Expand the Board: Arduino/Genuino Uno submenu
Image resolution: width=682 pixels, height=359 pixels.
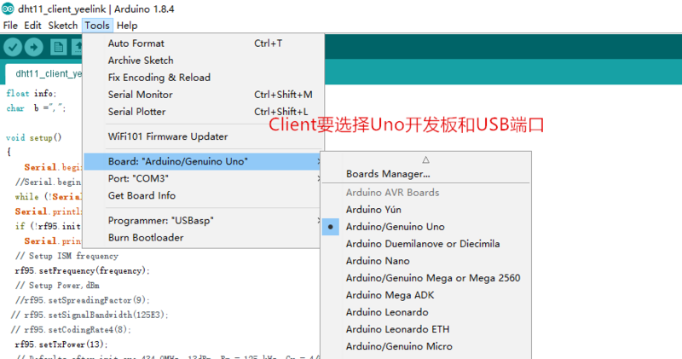(x=203, y=161)
